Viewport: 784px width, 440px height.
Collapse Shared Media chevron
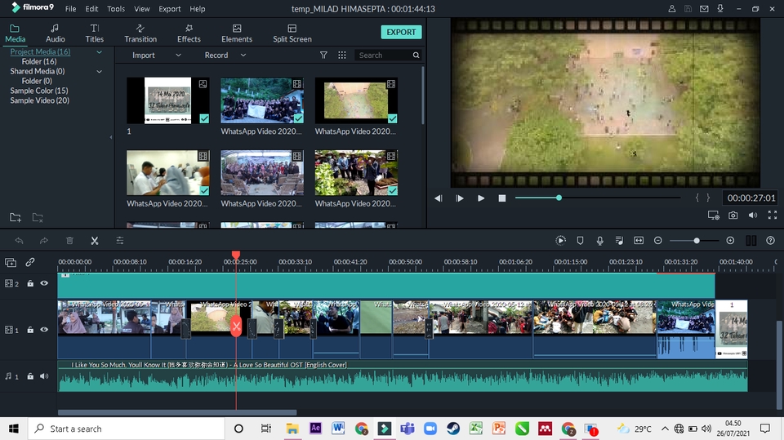99,72
